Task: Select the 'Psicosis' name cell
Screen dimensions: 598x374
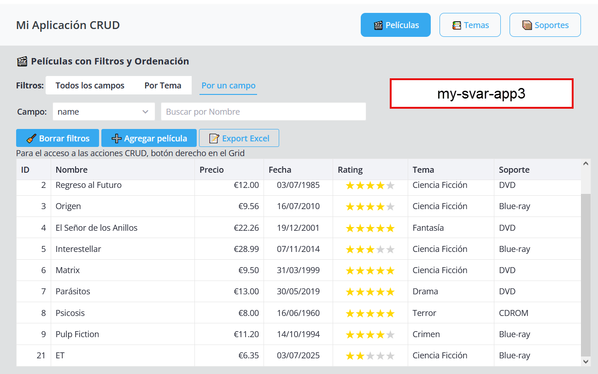Action: [123, 313]
